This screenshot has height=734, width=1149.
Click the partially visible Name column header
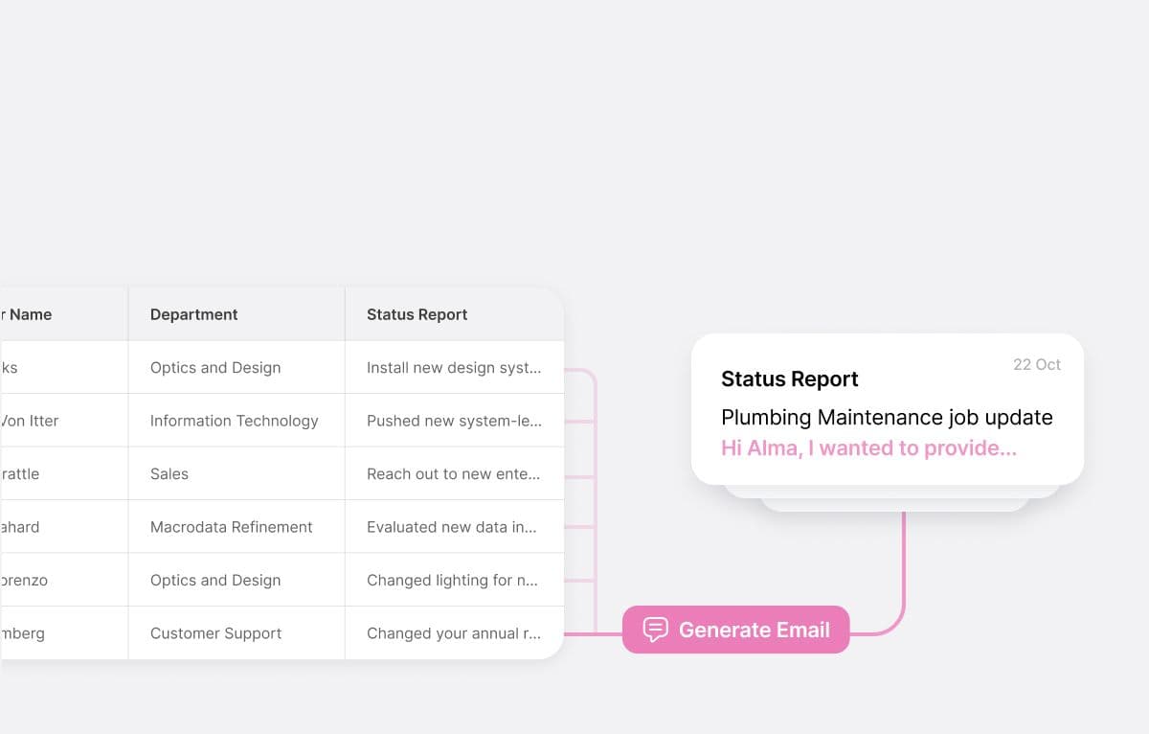tap(27, 314)
